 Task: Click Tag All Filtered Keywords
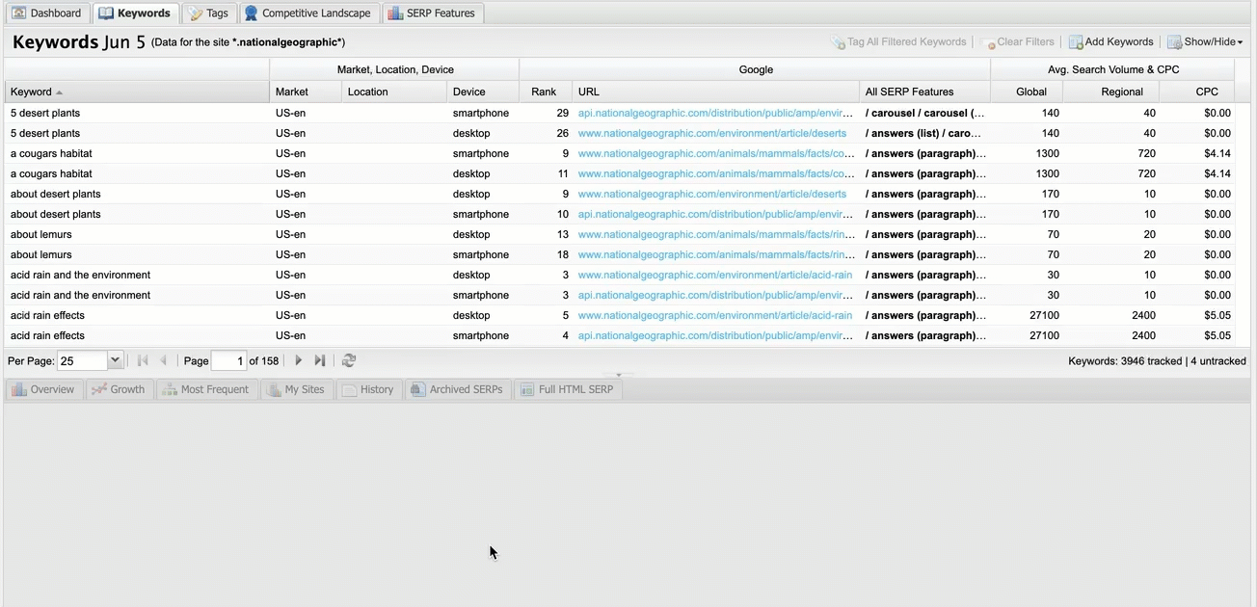click(x=898, y=42)
